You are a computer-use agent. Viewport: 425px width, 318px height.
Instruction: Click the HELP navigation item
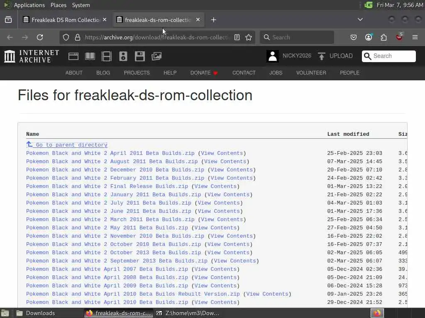[x=170, y=73]
